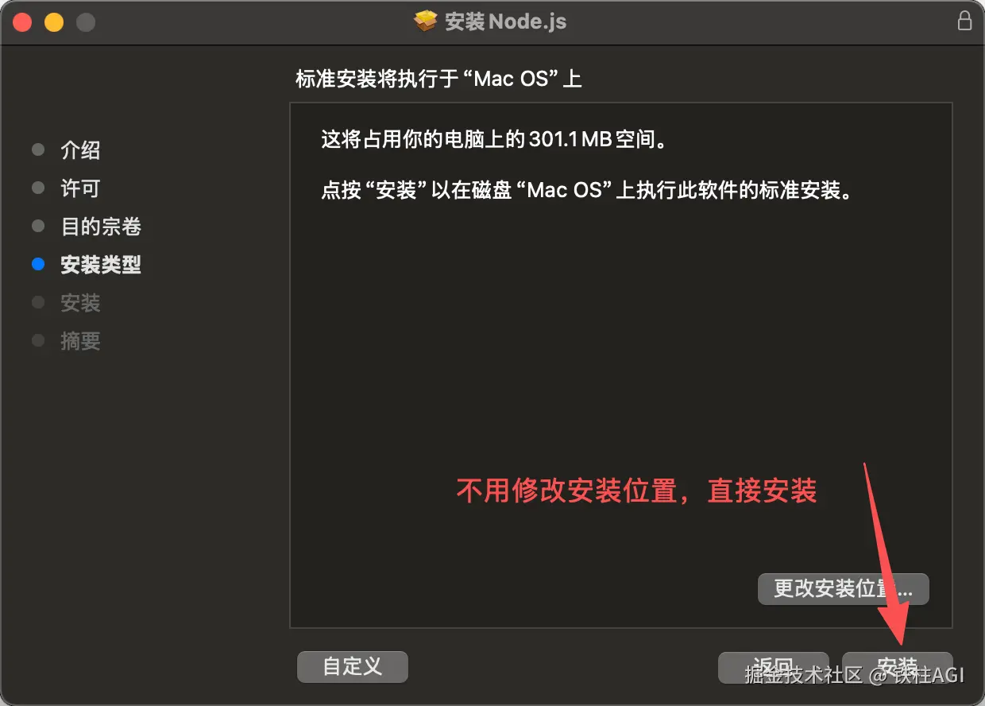Viewport: 985px width, 706px height.
Task: Click the heading 标准安装将执行于 "Mac OS" 上
Action: [439, 79]
